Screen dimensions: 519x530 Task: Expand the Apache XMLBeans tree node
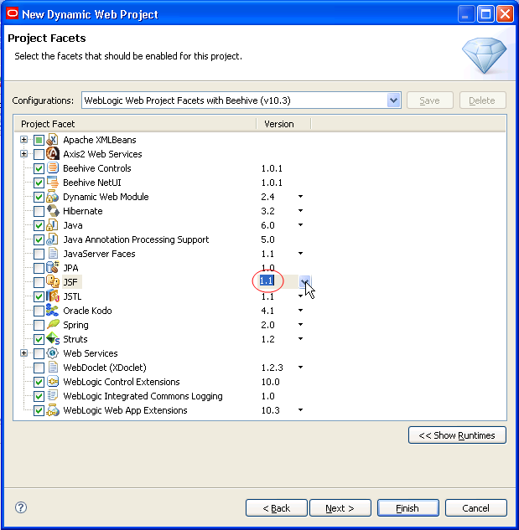(23, 139)
